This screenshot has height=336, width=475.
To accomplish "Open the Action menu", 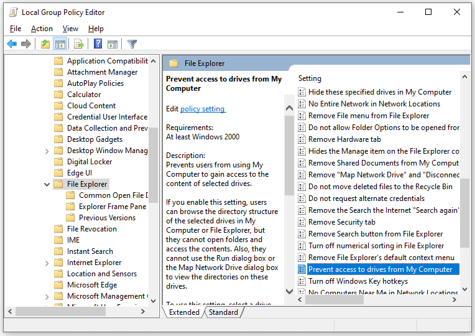I will point(42,29).
